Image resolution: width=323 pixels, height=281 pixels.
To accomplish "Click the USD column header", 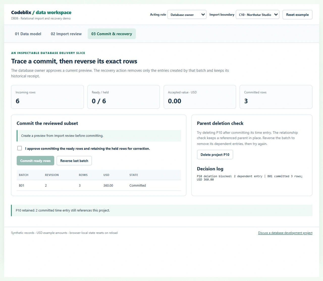I will [106, 175].
